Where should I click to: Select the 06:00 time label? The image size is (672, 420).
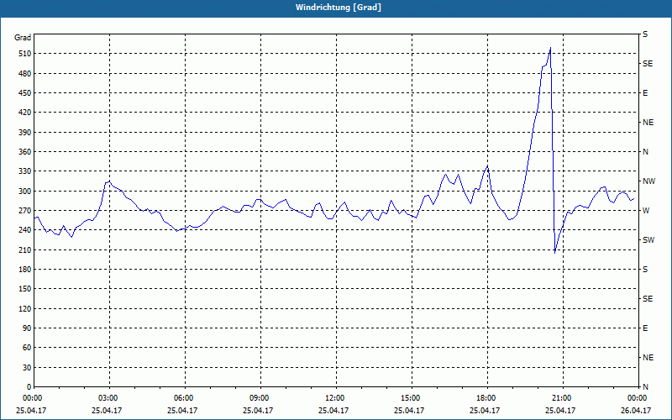pos(183,398)
